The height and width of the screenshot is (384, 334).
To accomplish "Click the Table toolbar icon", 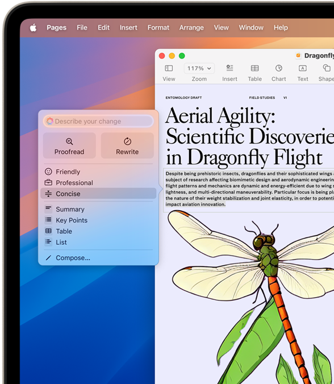I will tap(254, 68).
